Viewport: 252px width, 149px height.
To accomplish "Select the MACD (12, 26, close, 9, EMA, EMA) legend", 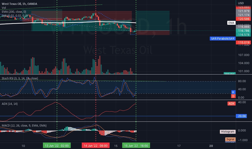I will 24,125.
